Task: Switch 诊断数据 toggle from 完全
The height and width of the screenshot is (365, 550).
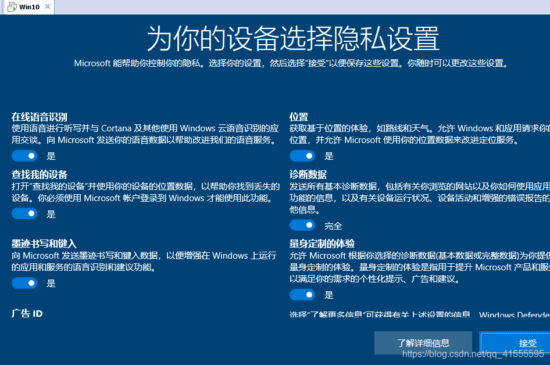Action: point(302,225)
